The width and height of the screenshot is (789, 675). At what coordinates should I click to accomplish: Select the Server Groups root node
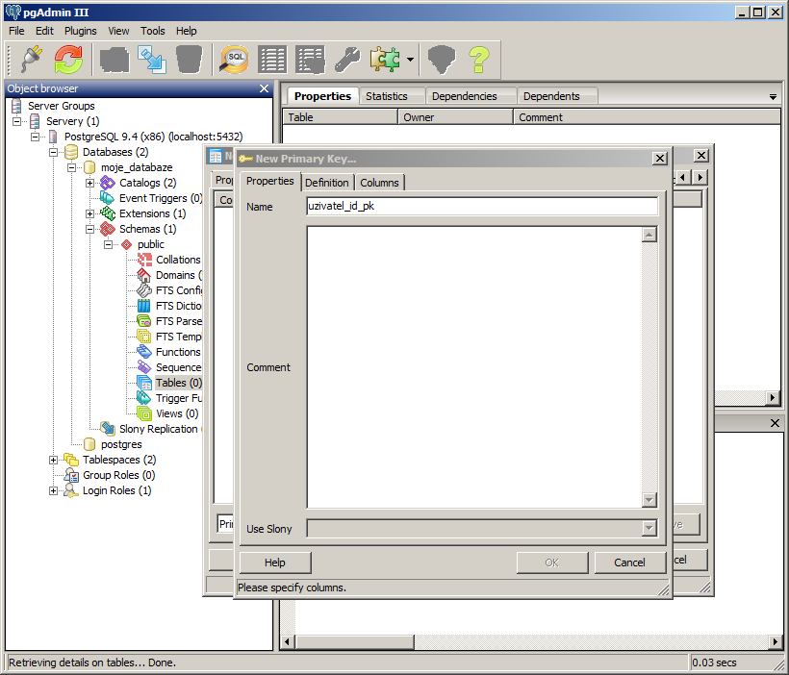pyautogui.click(x=61, y=106)
